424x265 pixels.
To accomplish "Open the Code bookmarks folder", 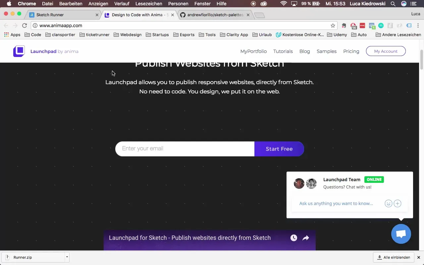I will coord(33,34).
